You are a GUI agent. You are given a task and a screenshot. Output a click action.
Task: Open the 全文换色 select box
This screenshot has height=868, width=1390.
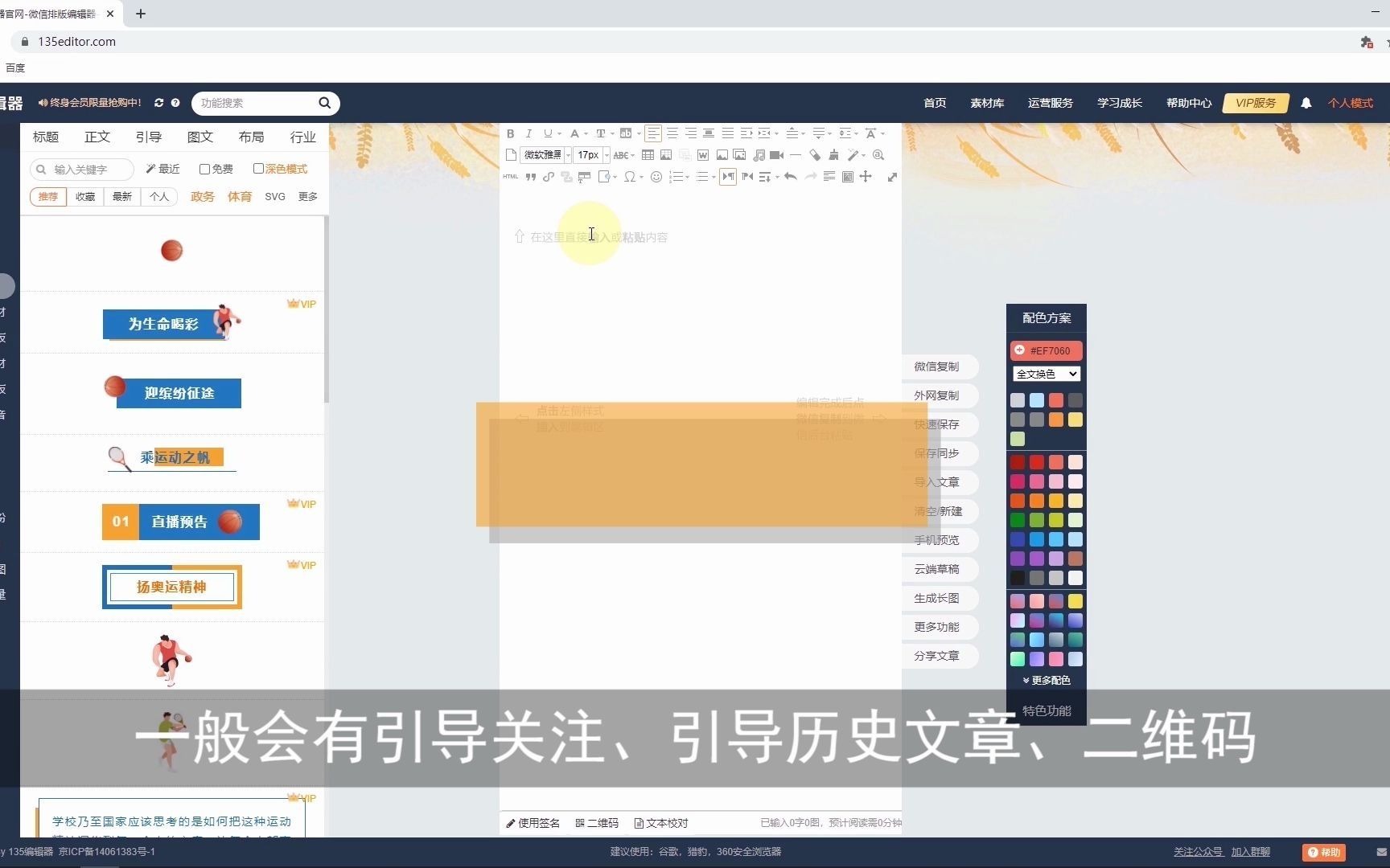coord(1046,374)
